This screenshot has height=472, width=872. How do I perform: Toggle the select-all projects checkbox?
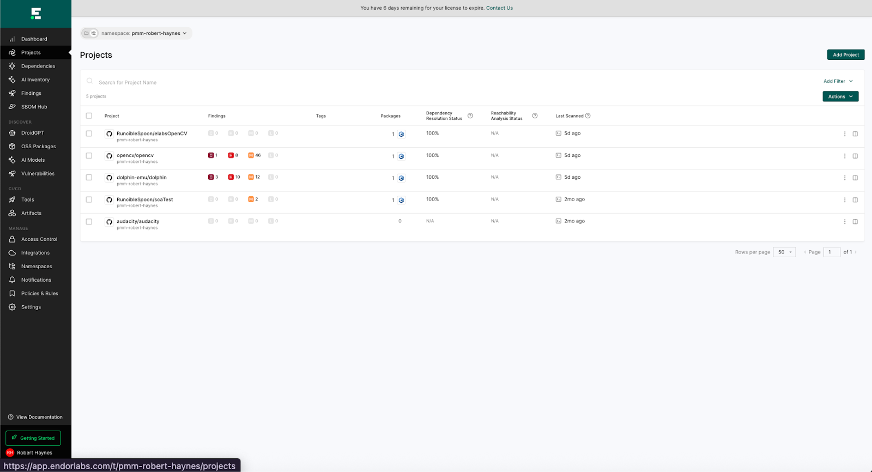coord(89,116)
